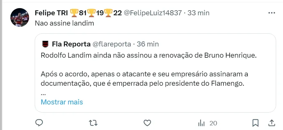The width and height of the screenshot is (283, 130).
Task: Click the tweet text Nao assine landim
Action: 60,23
